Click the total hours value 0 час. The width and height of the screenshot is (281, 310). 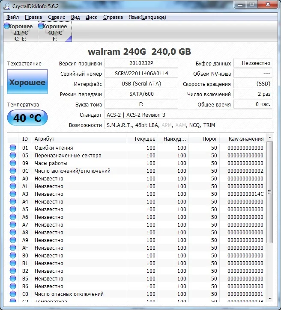click(x=253, y=104)
